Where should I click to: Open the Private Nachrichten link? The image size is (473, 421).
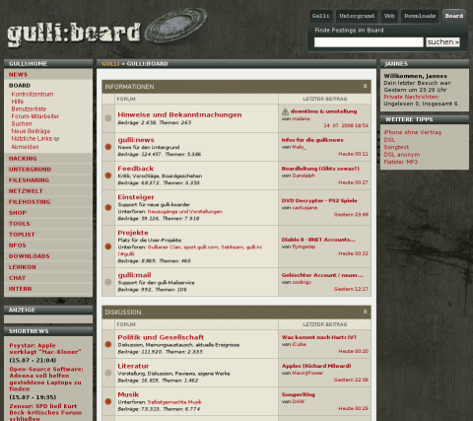(x=411, y=97)
